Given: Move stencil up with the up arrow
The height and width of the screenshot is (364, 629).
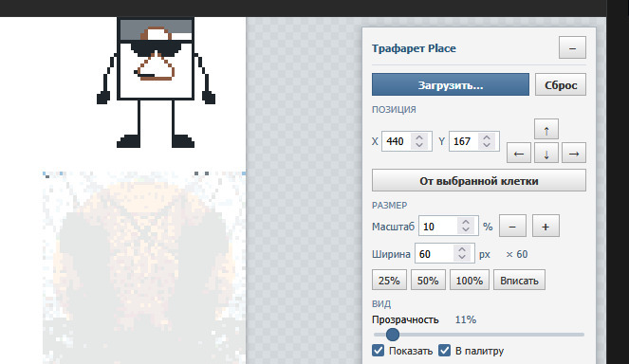Looking at the screenshot, I should (546, 129).
